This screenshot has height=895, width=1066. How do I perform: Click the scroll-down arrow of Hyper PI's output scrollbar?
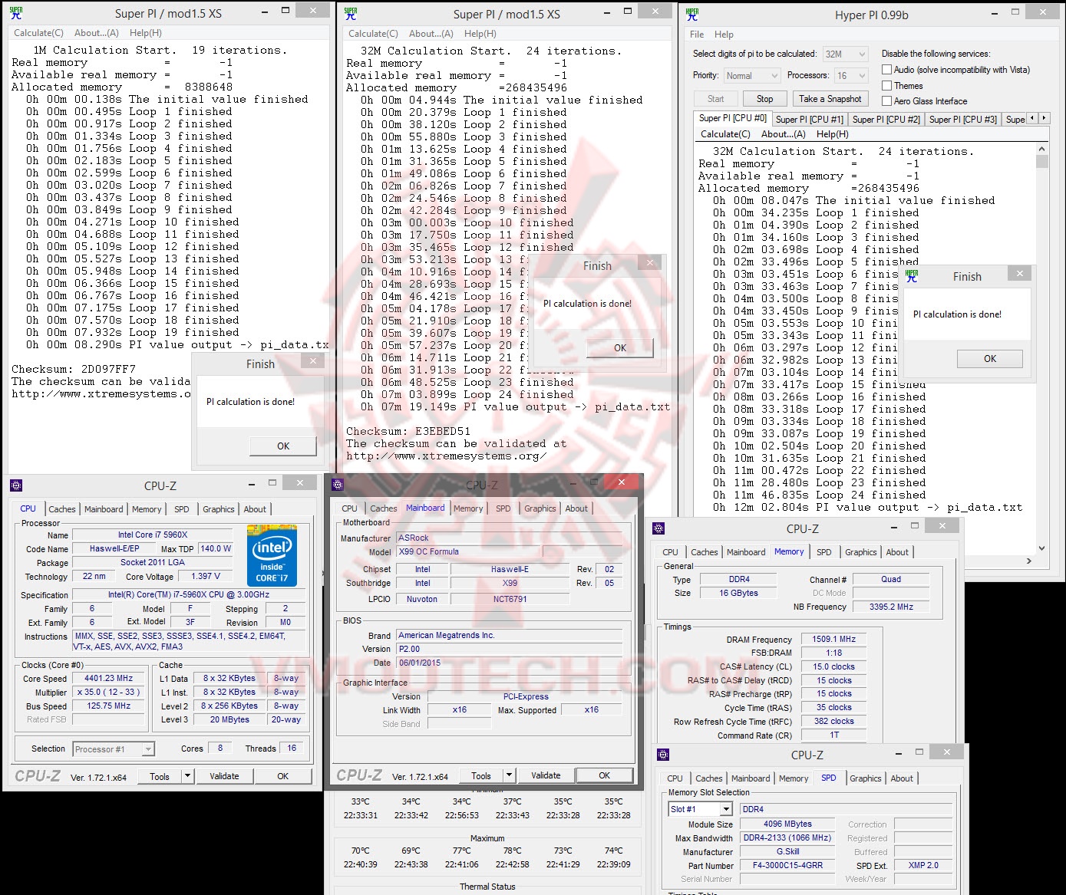(1041, 548)
